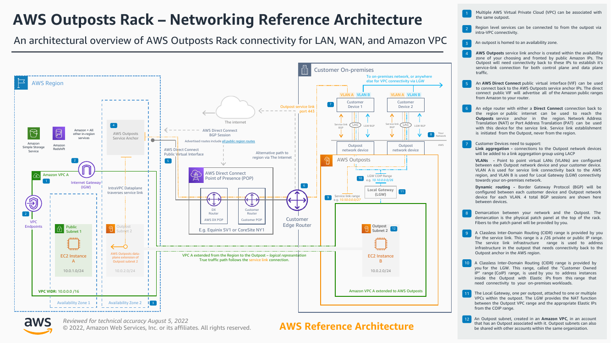Click the VLAN B label above Customer Device 2

414,95
